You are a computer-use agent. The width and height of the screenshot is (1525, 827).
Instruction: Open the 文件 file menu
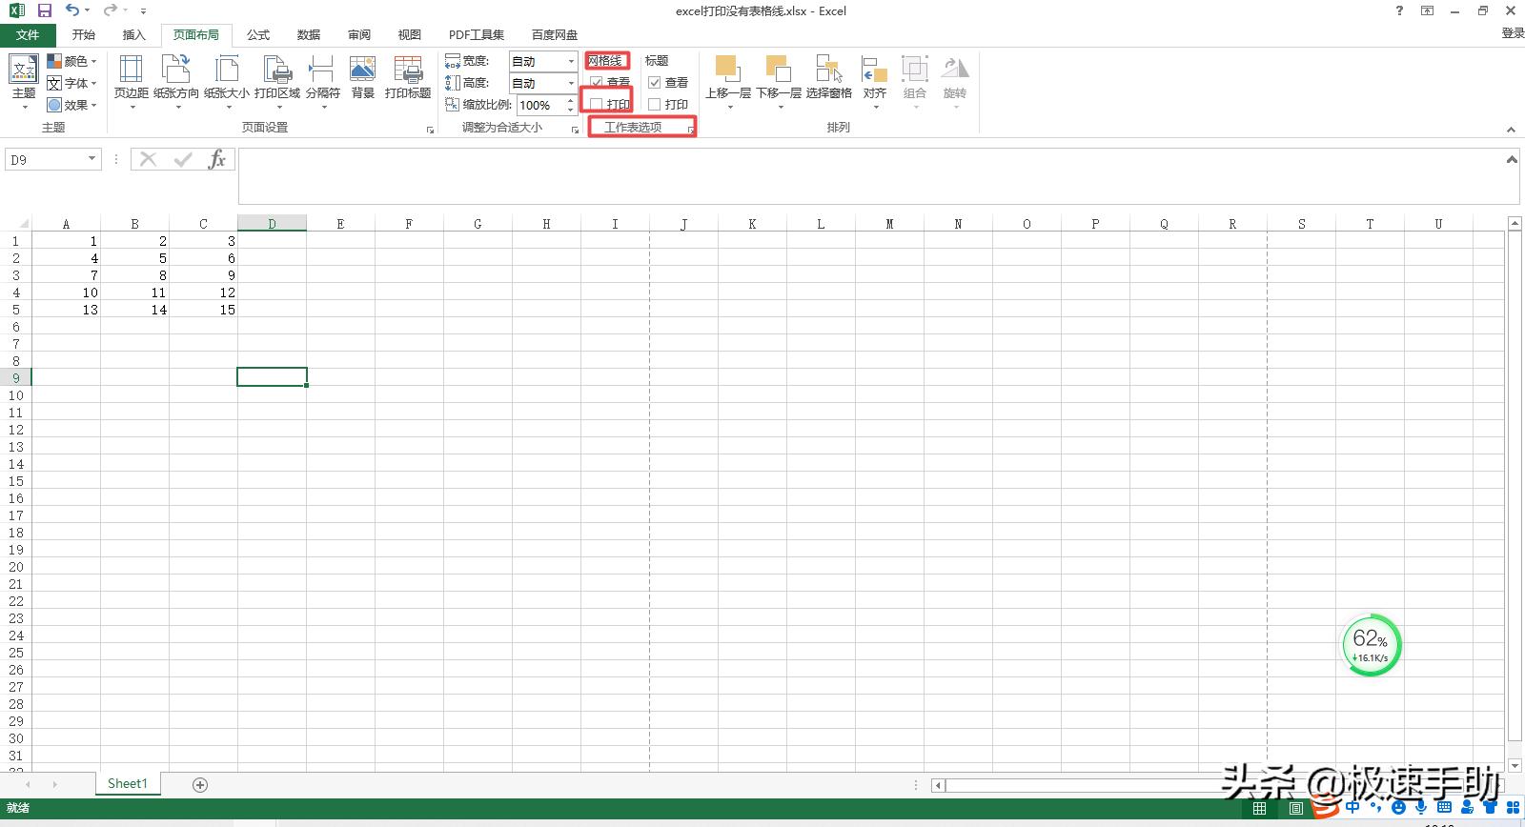(28, 34)
